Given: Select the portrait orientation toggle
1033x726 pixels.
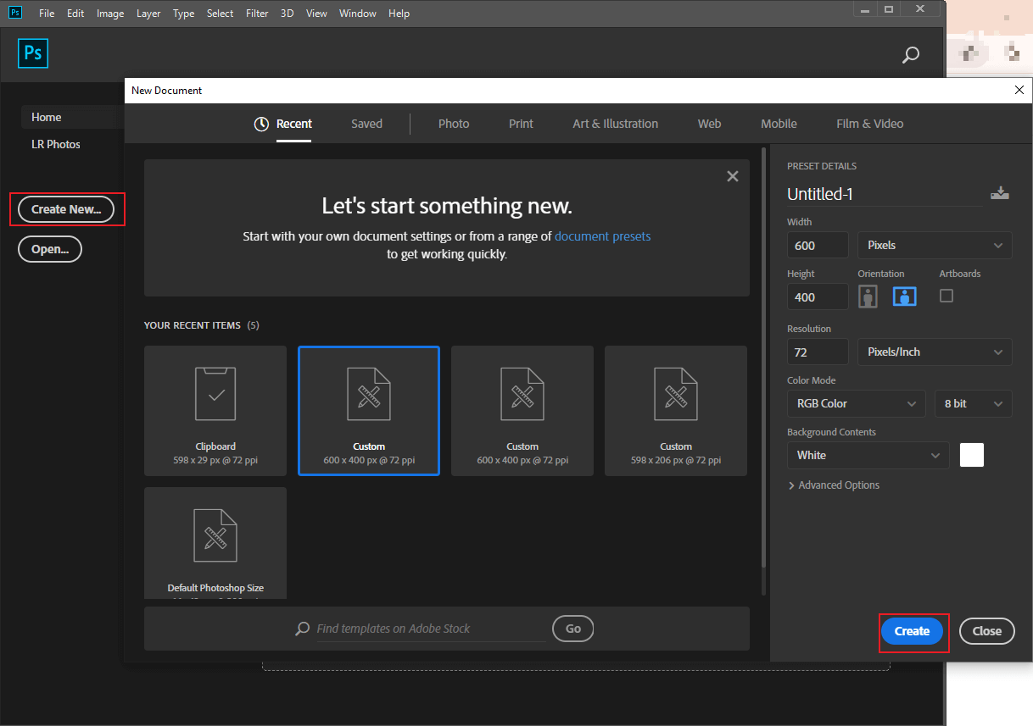Looking at the screenshot, I should tap(868, 296).
